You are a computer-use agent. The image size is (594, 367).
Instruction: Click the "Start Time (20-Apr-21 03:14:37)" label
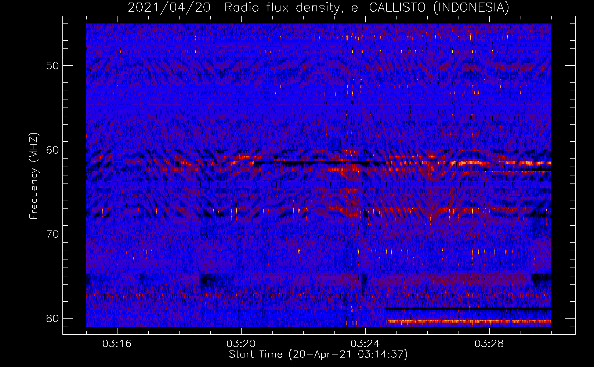318,355
